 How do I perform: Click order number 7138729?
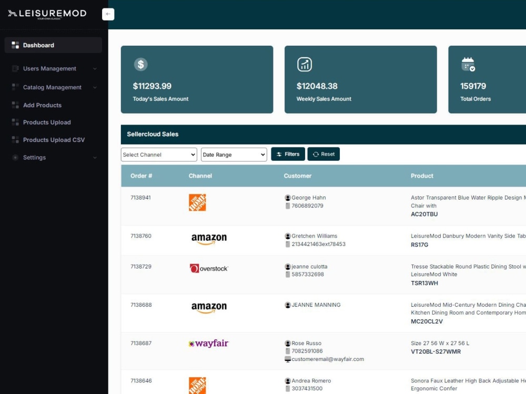coord(141,267)
